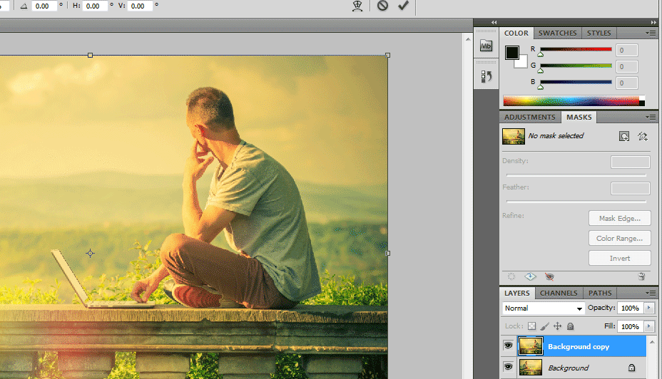Click the background color swatch
The height and width of the screenshot is (379, 662).
pos(522,63)
